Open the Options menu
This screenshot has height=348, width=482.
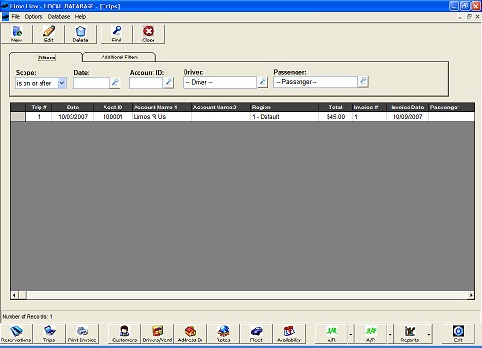click(x=34, y=17)
